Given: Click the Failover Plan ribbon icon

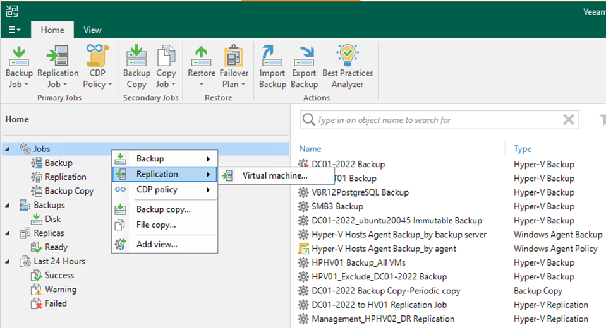Looking at the screenshot, I should 234,56.
